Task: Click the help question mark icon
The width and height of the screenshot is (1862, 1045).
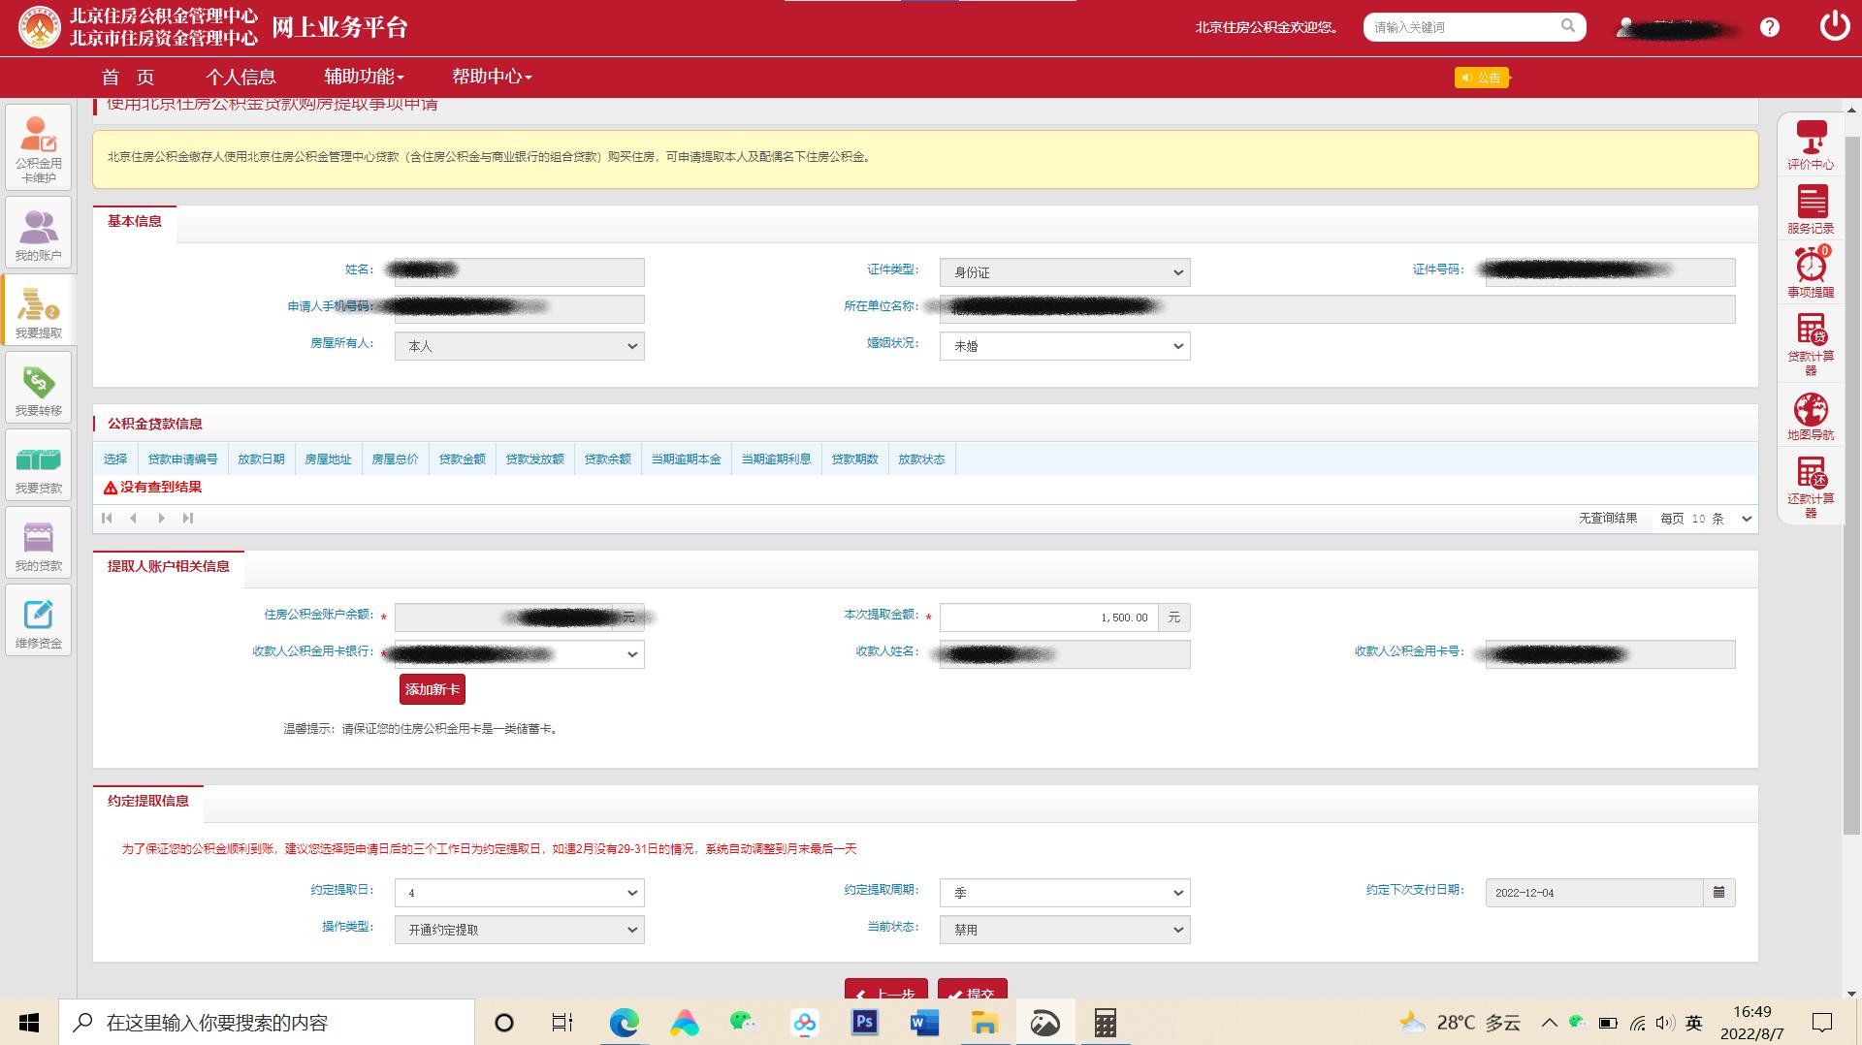Action: (x=1770, y=27)
